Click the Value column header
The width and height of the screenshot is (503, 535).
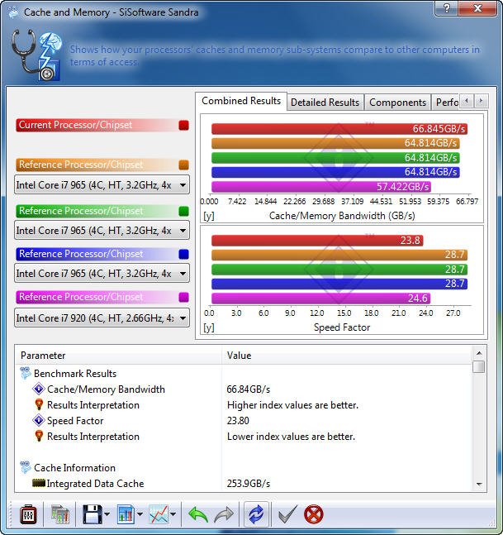(x=347, y=356)
